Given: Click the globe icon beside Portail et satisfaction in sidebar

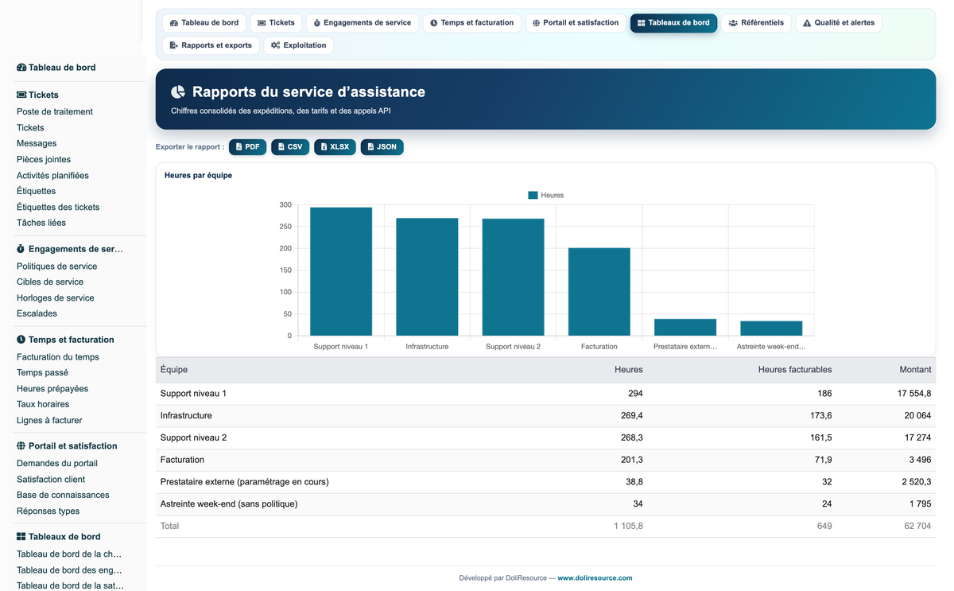Looking at the screenshot, I should click(x=21, y=446).
